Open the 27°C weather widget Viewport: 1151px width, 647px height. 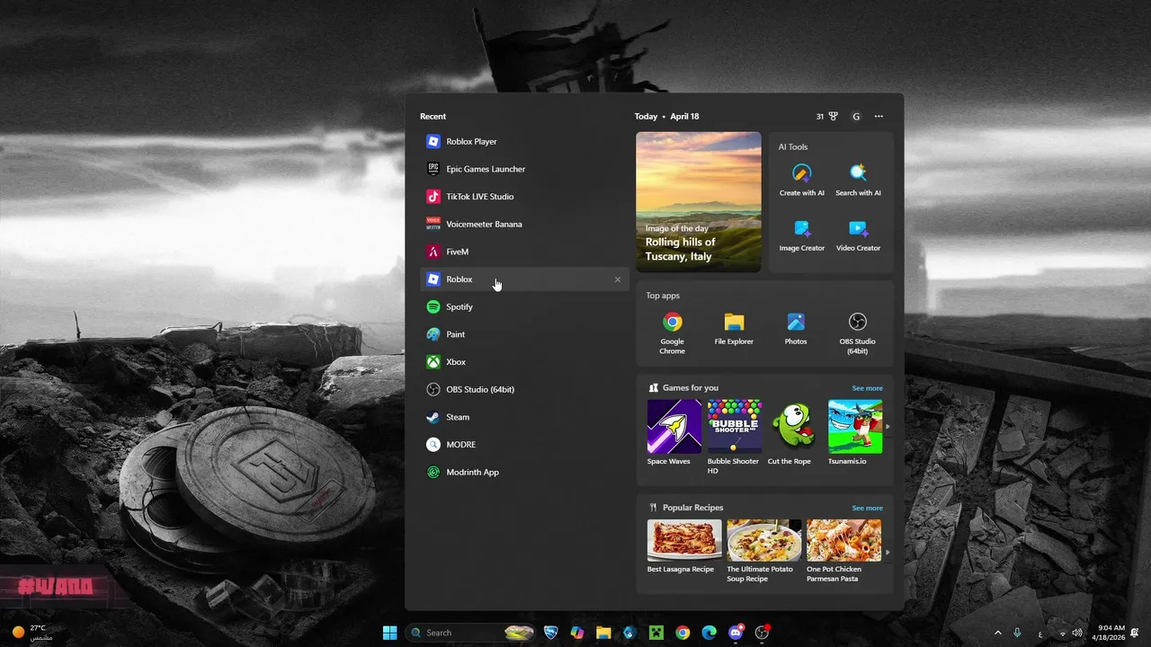point(32,633)
